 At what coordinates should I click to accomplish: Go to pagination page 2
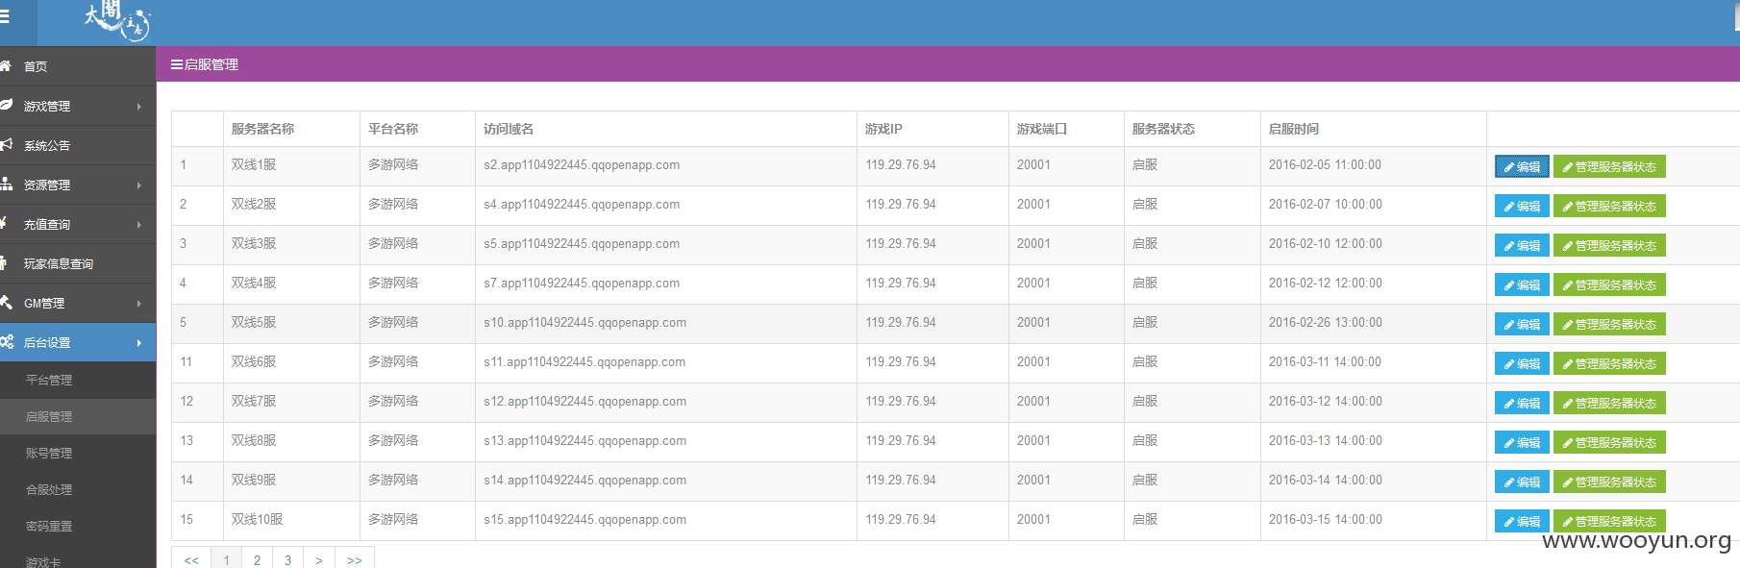(x=258, y=558)
